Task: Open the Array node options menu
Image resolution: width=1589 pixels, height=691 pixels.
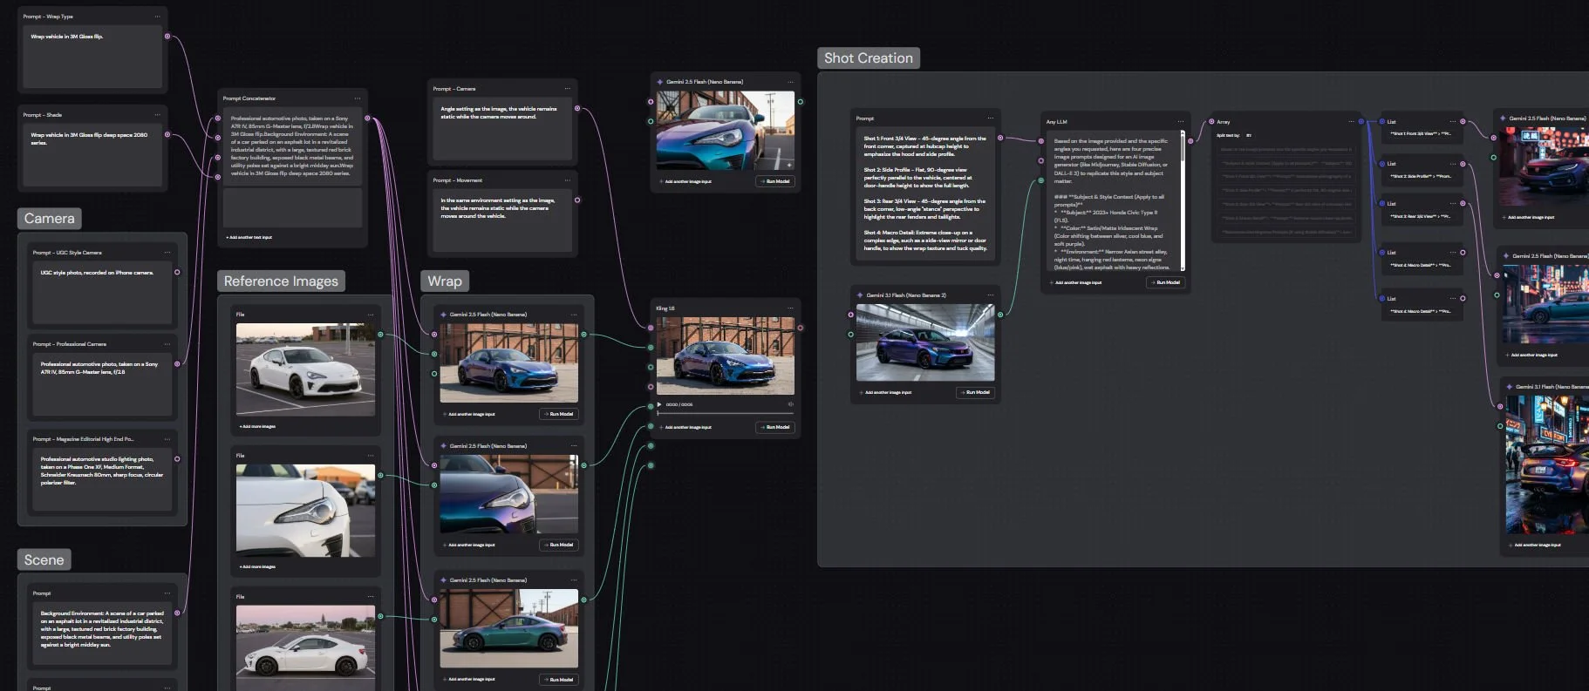Action: pyautogui.click(x=1350, y=122)
